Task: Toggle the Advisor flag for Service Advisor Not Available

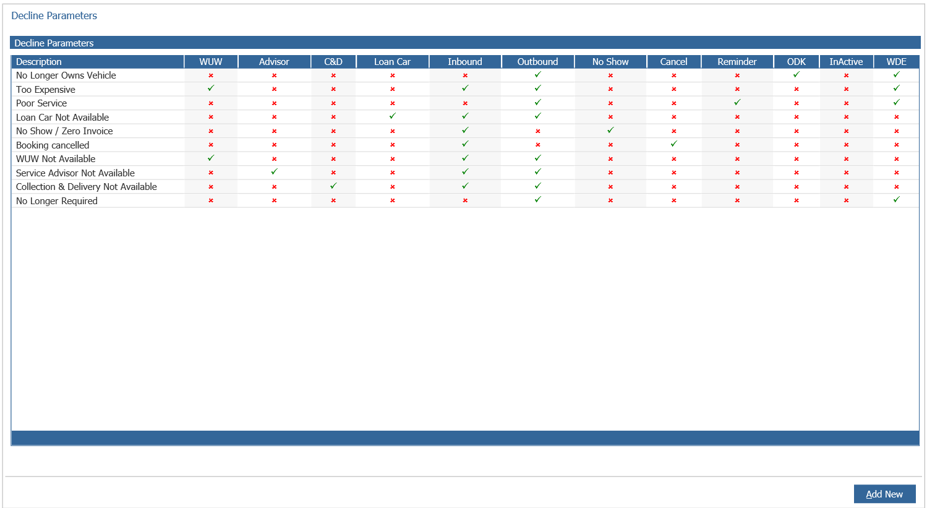Action: [x=274, y=172]
